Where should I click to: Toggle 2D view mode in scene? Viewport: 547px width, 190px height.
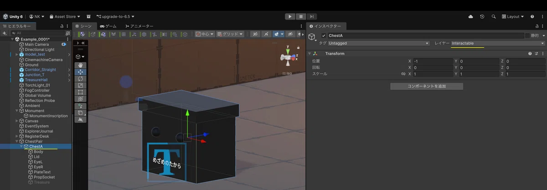pyautogui.click(x=255, y=34)
